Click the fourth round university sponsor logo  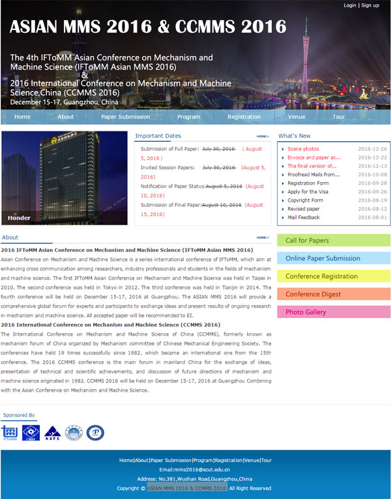coord(74,433)
